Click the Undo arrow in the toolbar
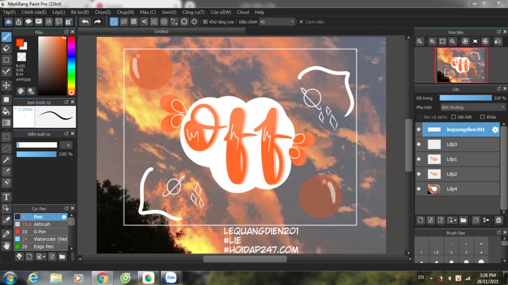Viewport: 508px width, 285px height. pos(85,22)
